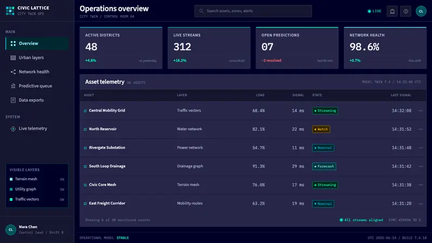Click the STABLE operational model status
Screen dimensions: 432x243
coord(123,238)
